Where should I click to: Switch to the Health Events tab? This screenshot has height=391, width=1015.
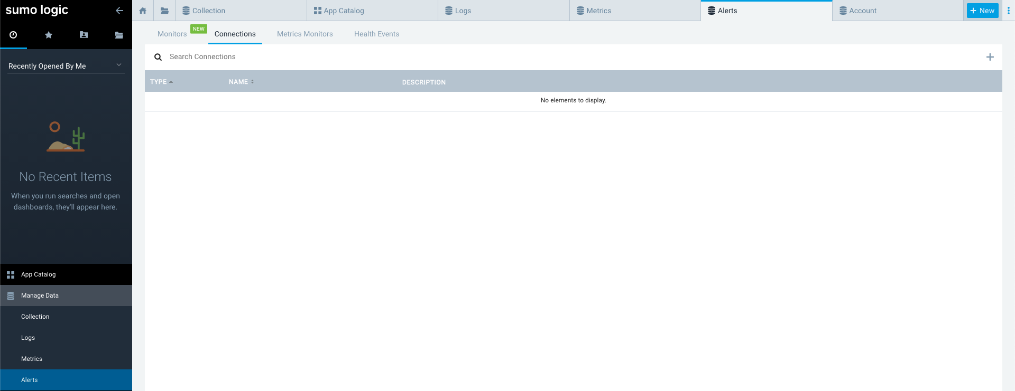coord(376,34)
